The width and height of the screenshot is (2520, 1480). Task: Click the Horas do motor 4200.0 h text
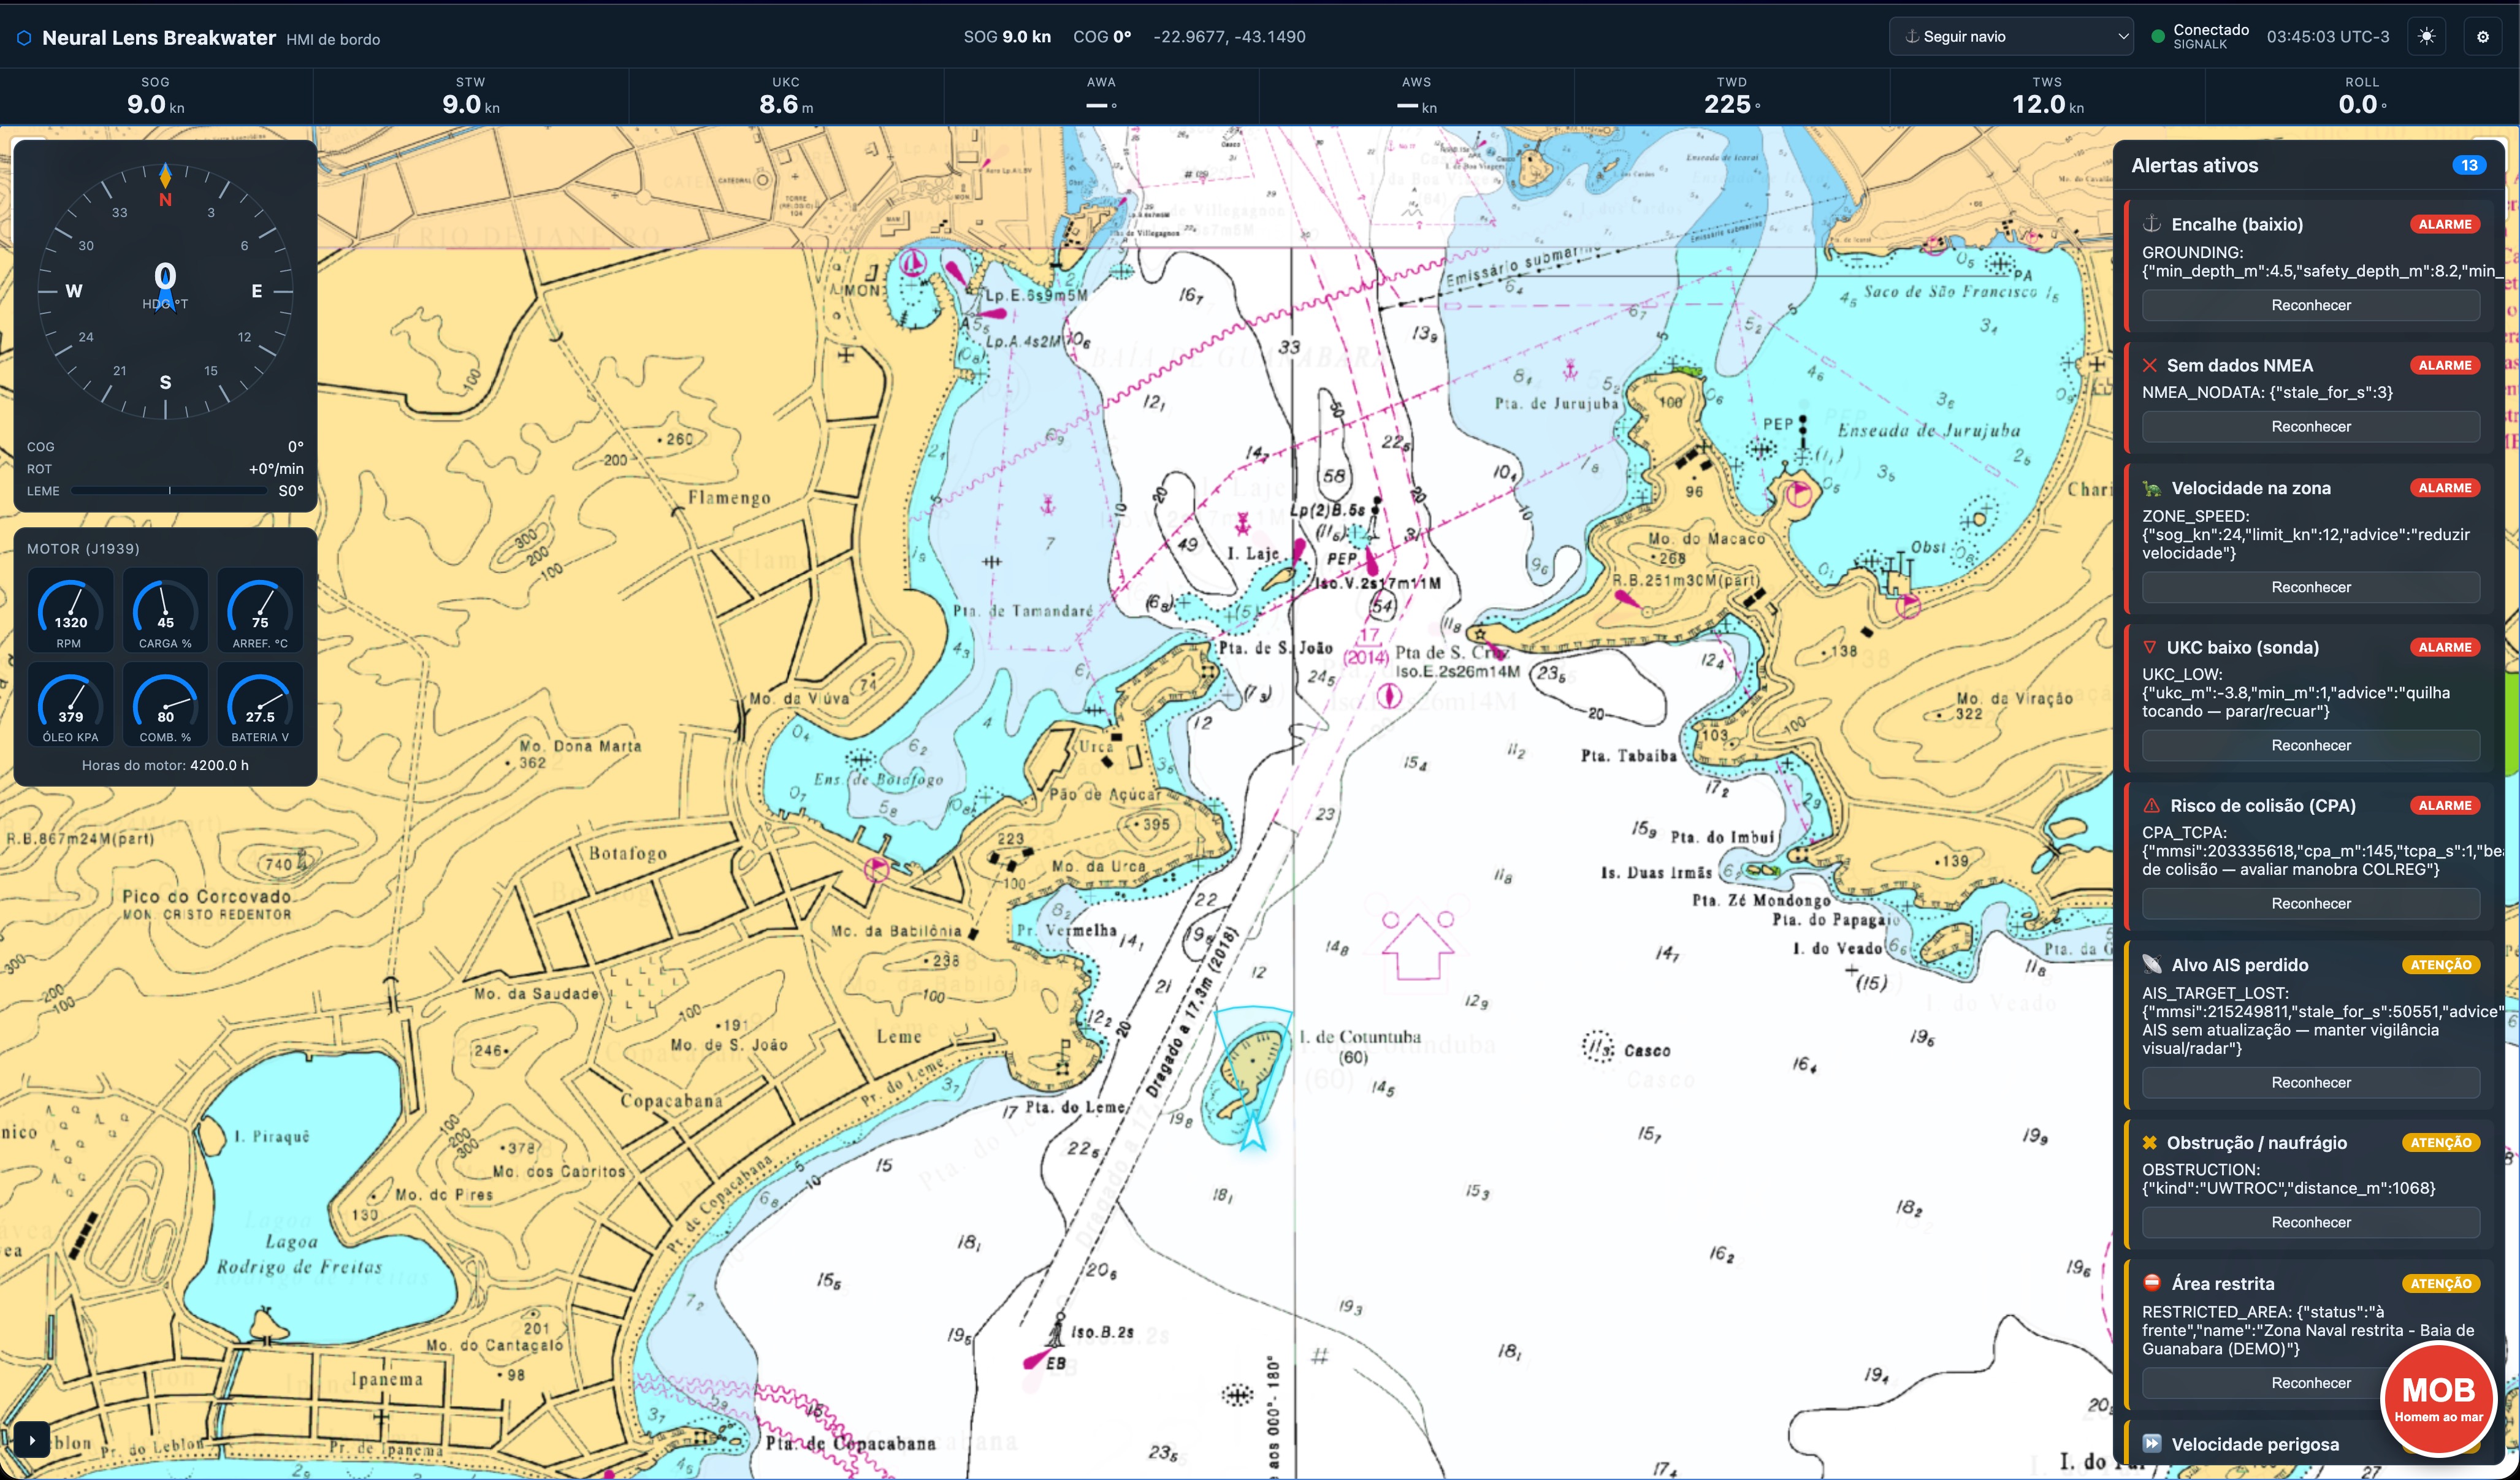pos(165,765)
